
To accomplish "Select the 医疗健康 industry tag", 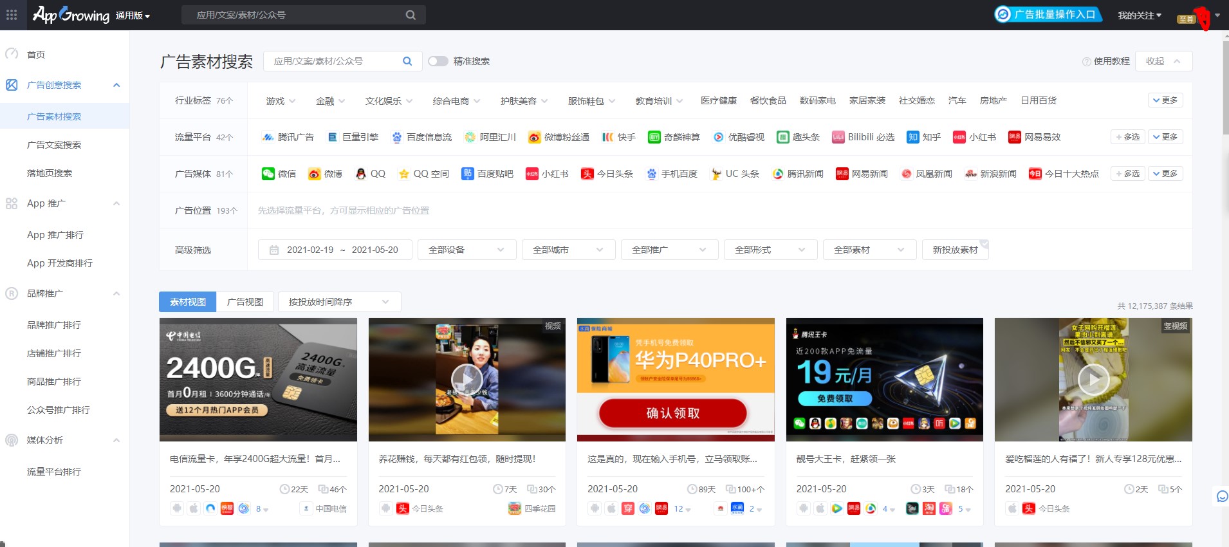I will click(719, 100).
